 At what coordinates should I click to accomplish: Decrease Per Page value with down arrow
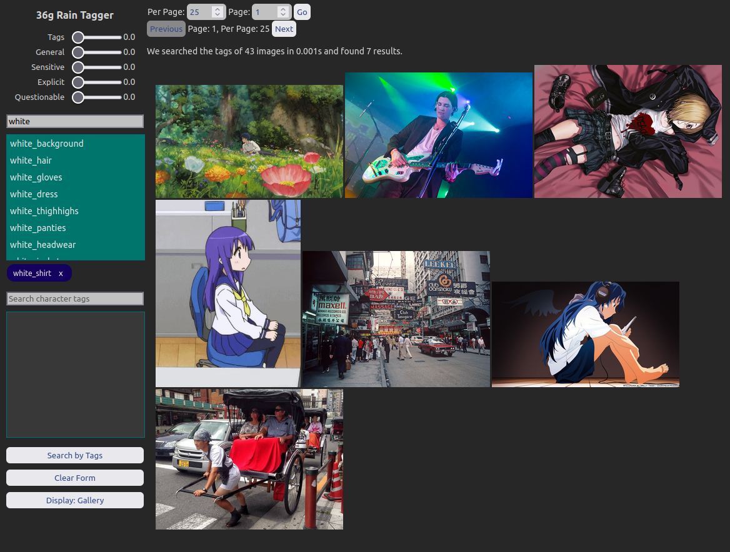[x=217, y=16]
